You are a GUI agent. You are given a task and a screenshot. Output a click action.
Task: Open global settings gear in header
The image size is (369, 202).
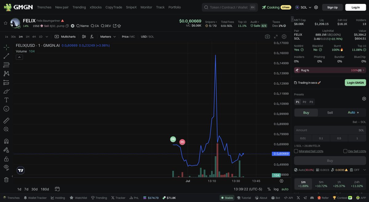pos(316,7)
